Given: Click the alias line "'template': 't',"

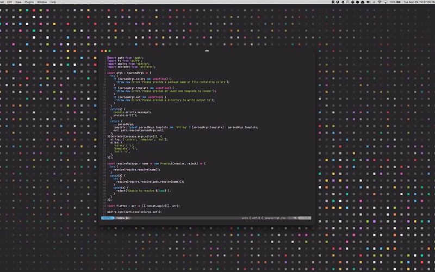Looking at the screenshot, I should point(126,149).
